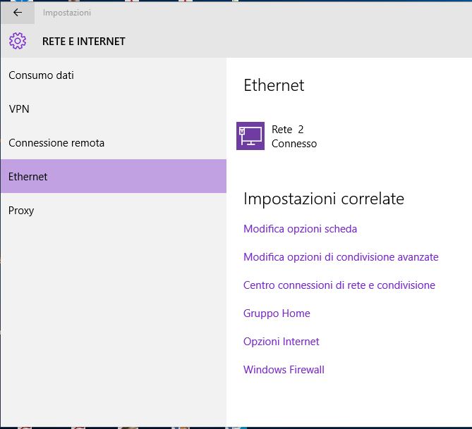Click the back arrow button
The width and height of the screenshot is (472, 429).
coord(18,13)
